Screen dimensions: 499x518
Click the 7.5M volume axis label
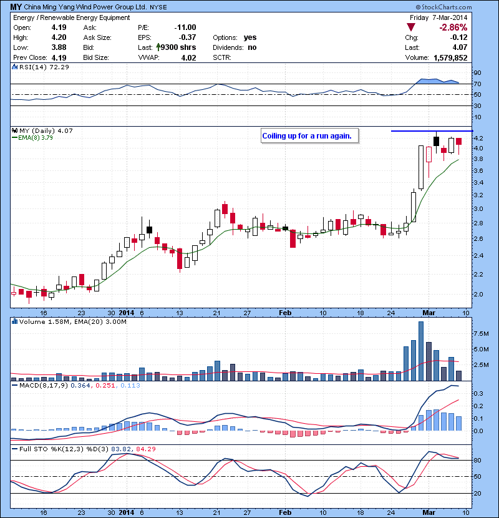tap(481, 334)
